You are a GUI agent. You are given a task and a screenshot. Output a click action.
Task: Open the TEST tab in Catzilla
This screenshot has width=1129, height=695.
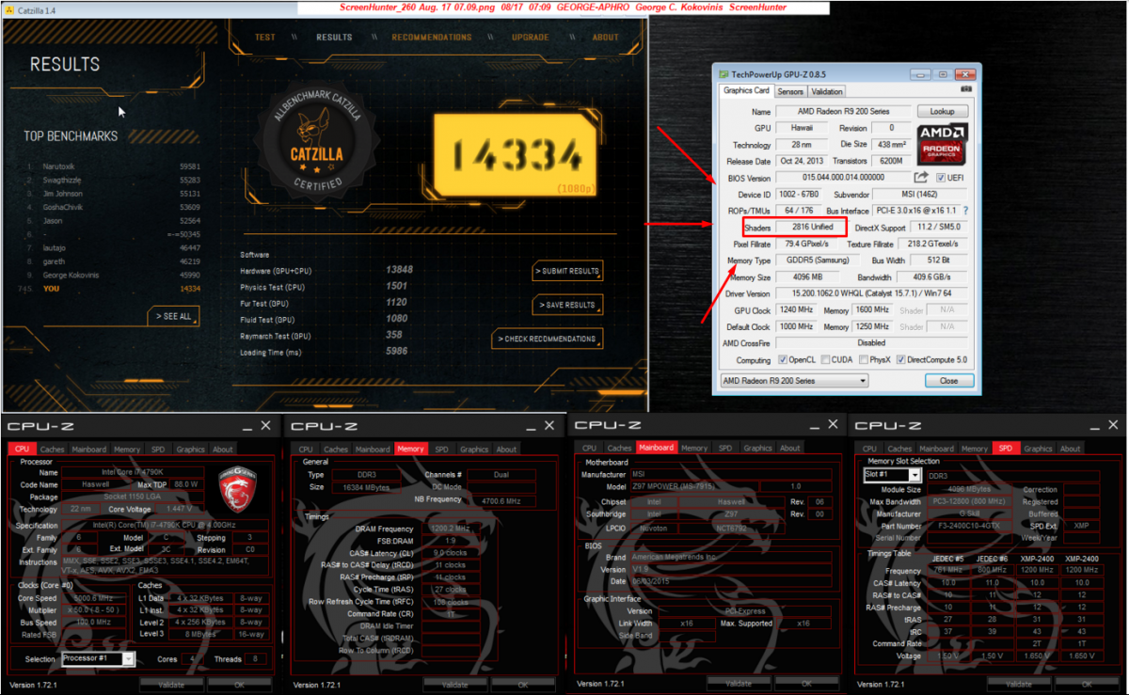tap(265, 38)
